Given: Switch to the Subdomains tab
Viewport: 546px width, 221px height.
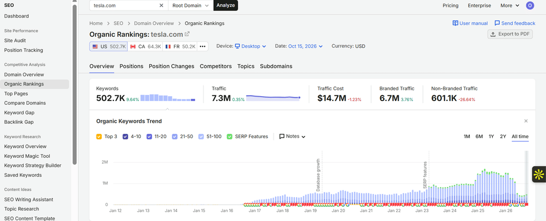Looking at the screenshot, I should point(276,66).
